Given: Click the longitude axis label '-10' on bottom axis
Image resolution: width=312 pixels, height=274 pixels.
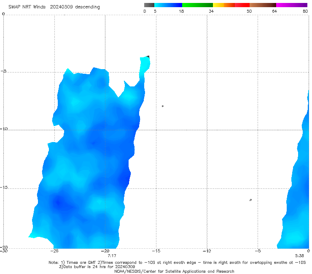Looking at the screenshot, I should coord(207,251).
